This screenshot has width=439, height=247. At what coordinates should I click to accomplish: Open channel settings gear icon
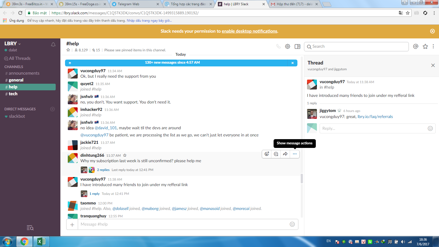tap(288, 46)
